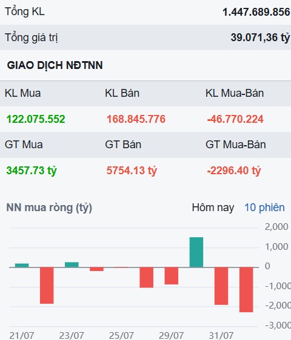
Task: Select the KL Mua value 122.075.552
Action: coord(36,119)
